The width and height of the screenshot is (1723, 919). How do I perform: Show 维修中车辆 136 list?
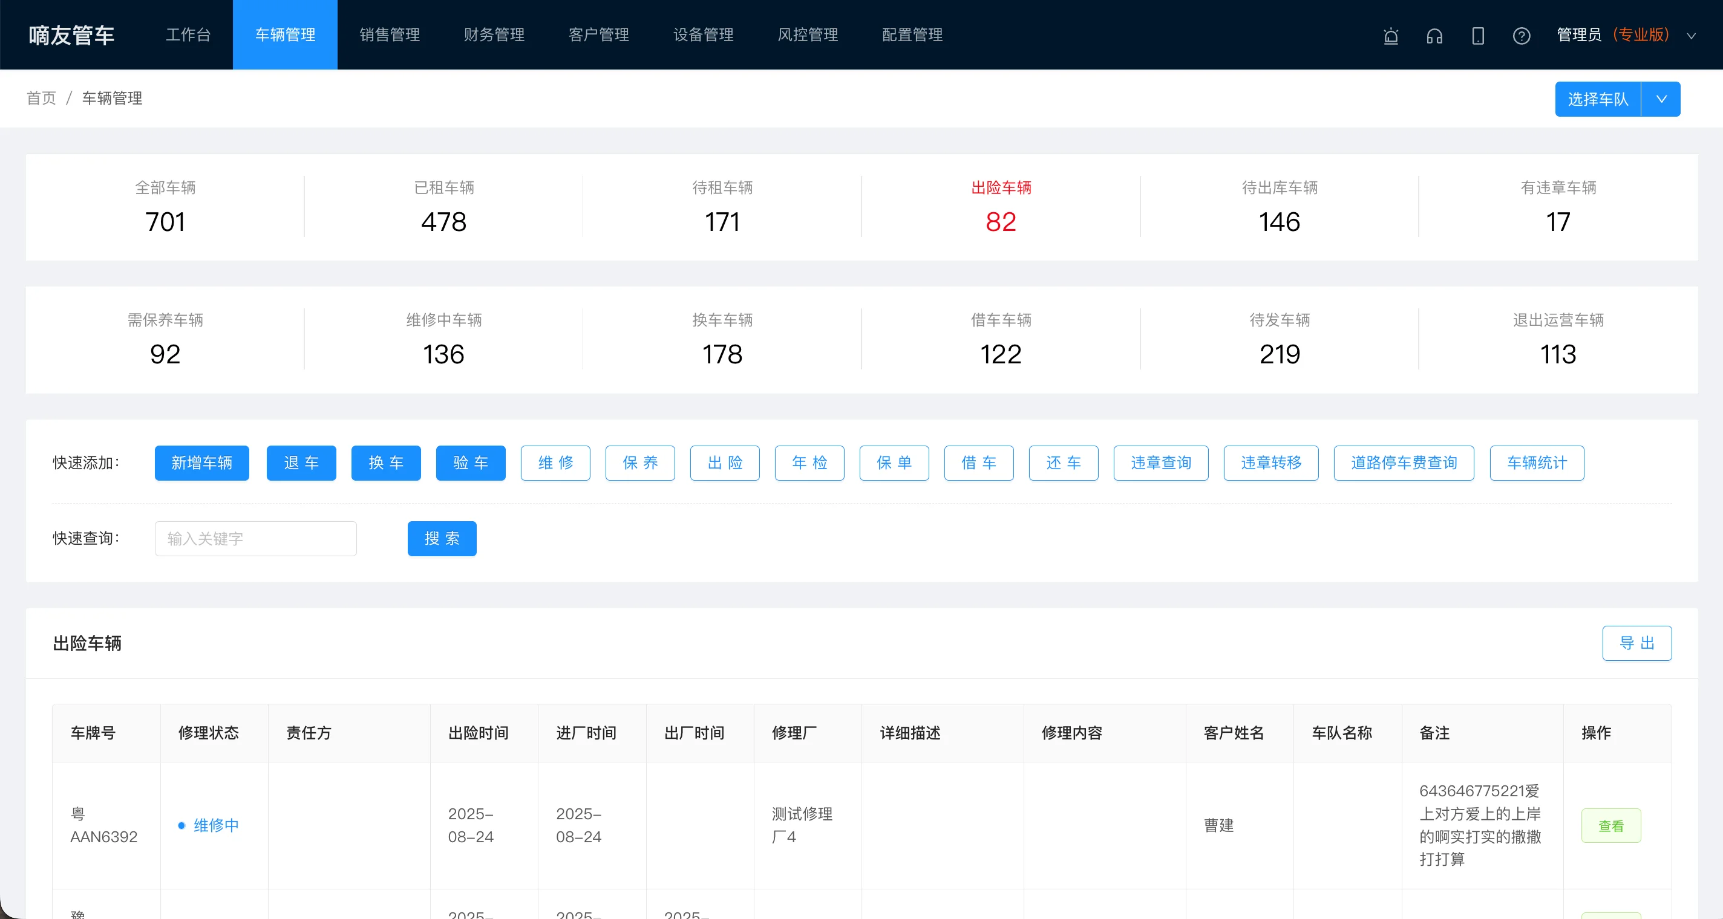tap(443, 339)
